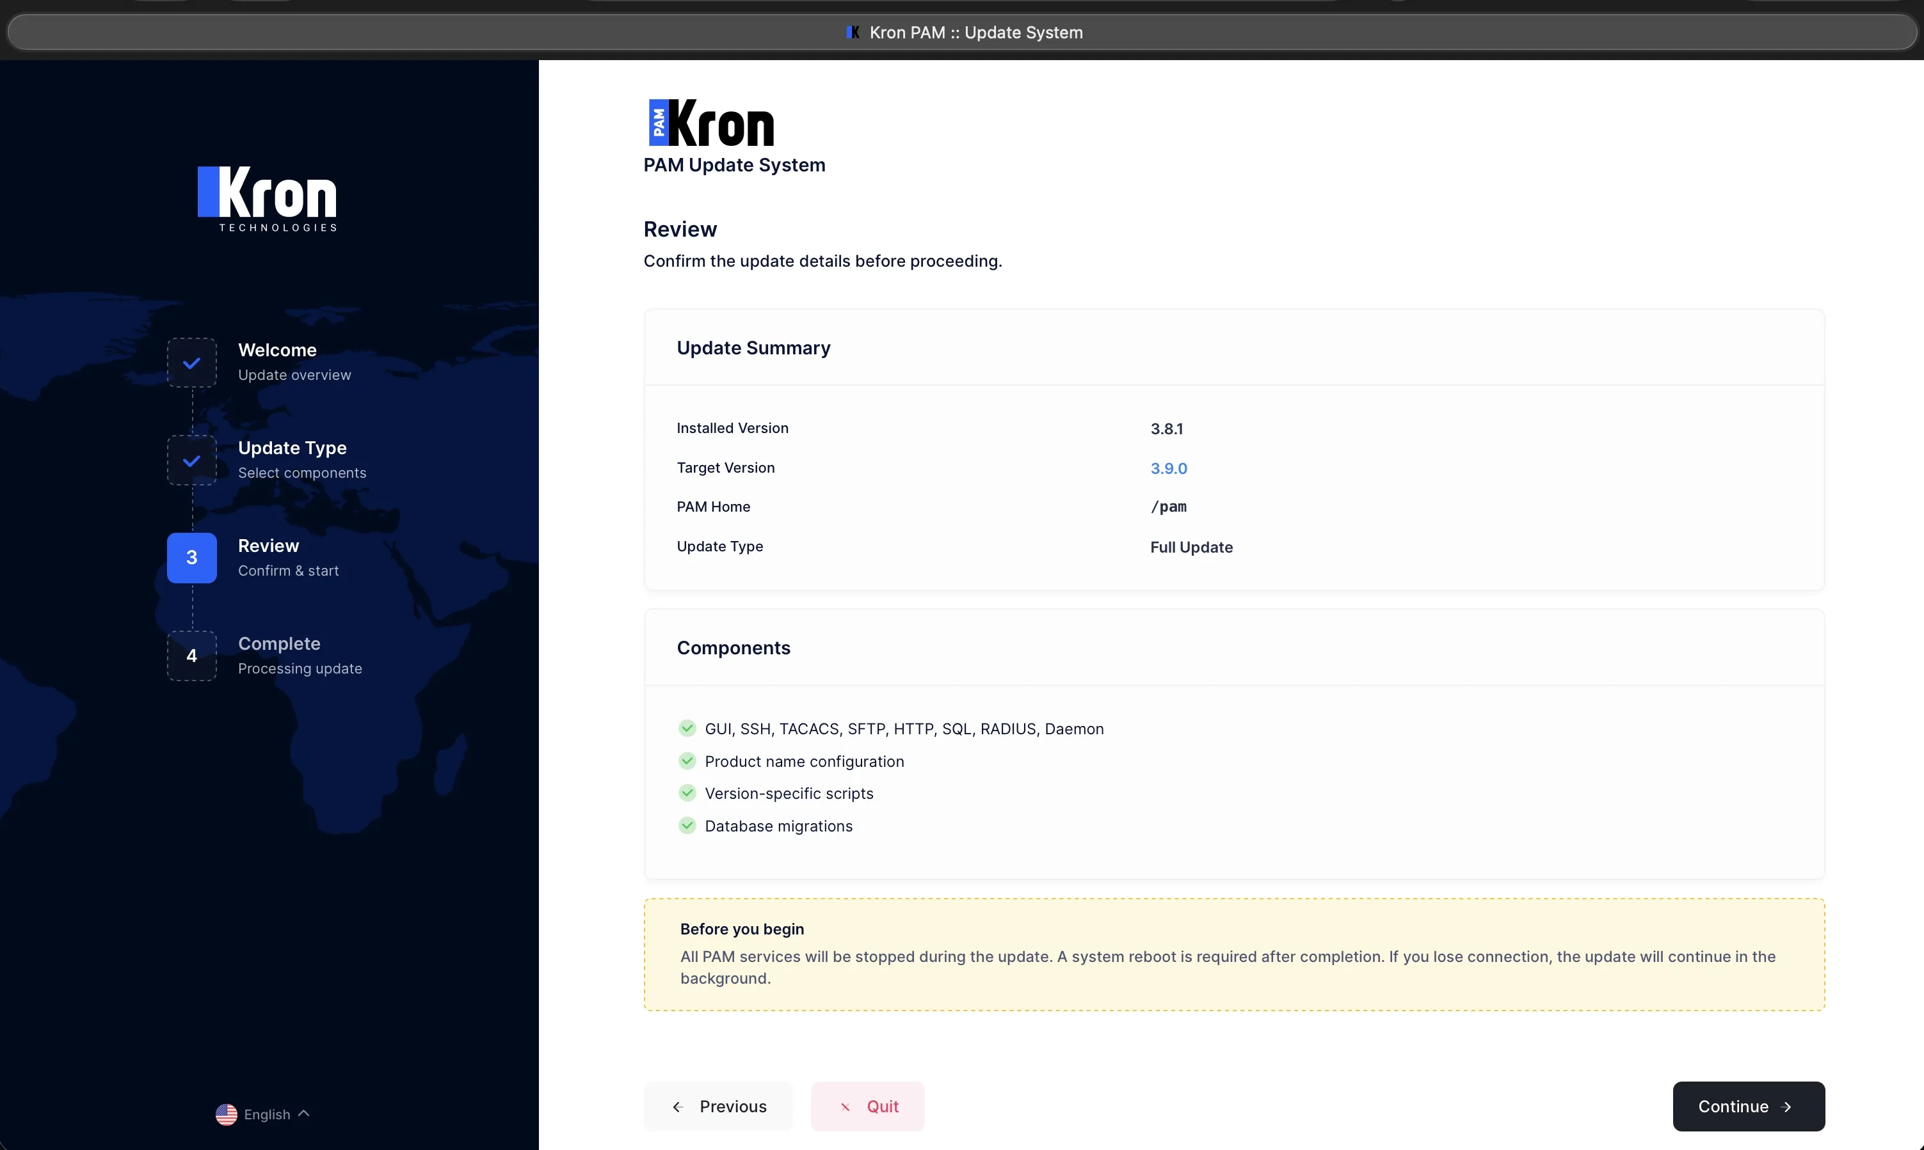Click the PAM Home label

pos(714,507)
